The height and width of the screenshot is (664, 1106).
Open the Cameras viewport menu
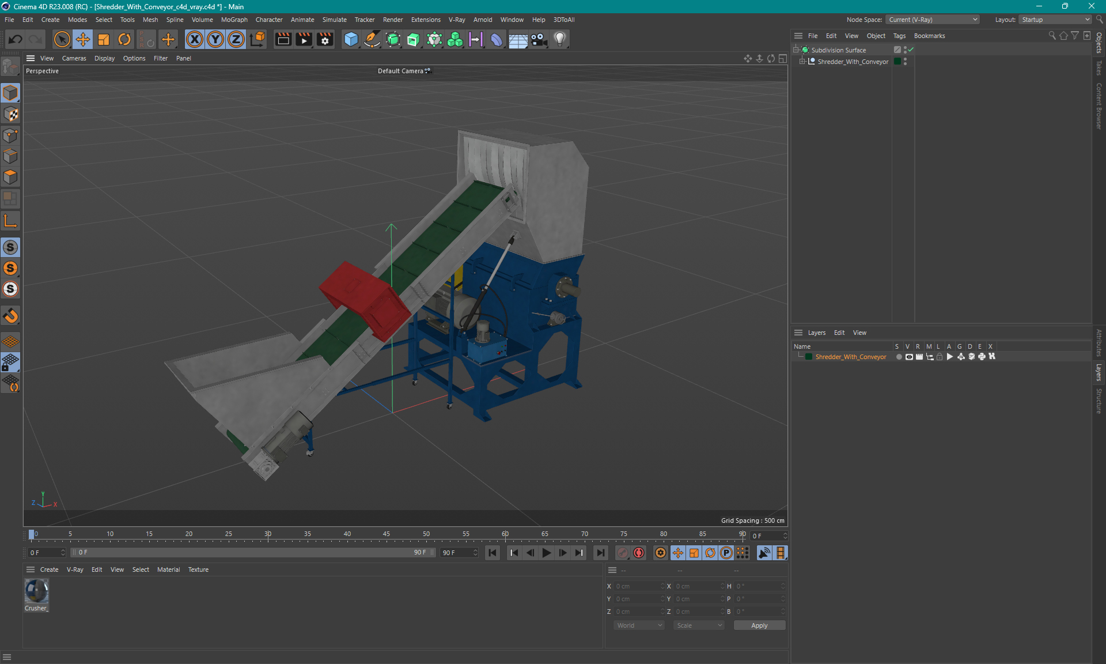[x=74, y=58]
